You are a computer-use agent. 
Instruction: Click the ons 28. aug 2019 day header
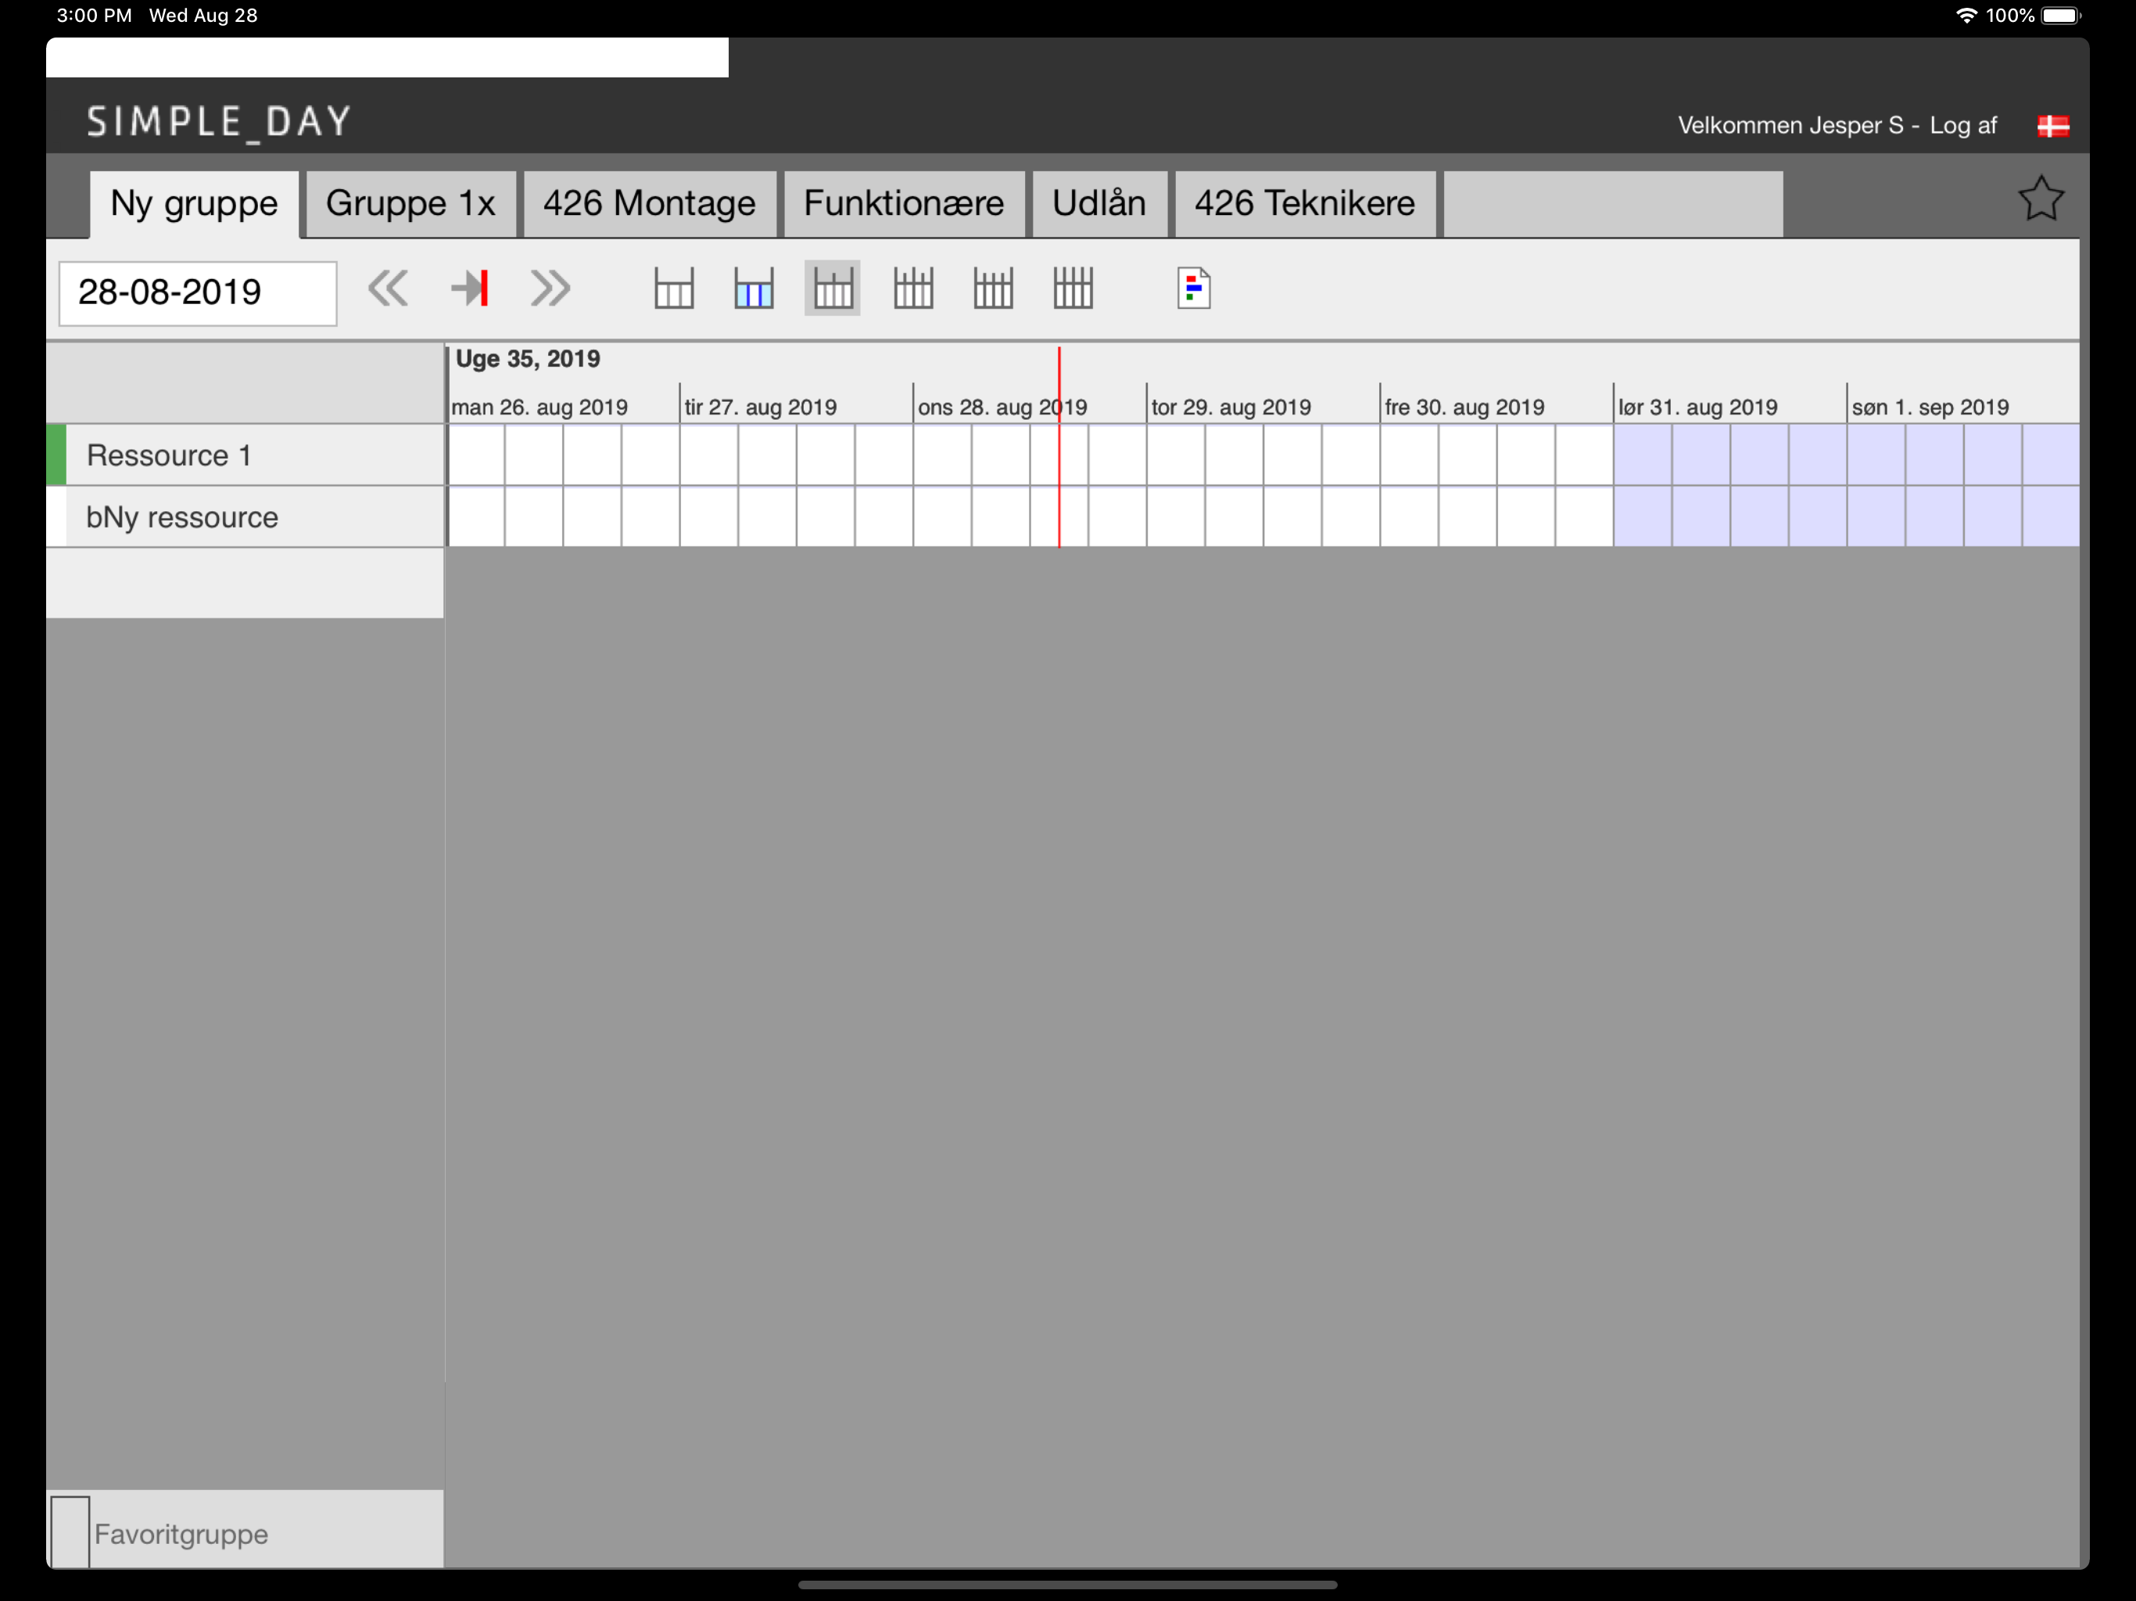click(x=1002, y=407)
